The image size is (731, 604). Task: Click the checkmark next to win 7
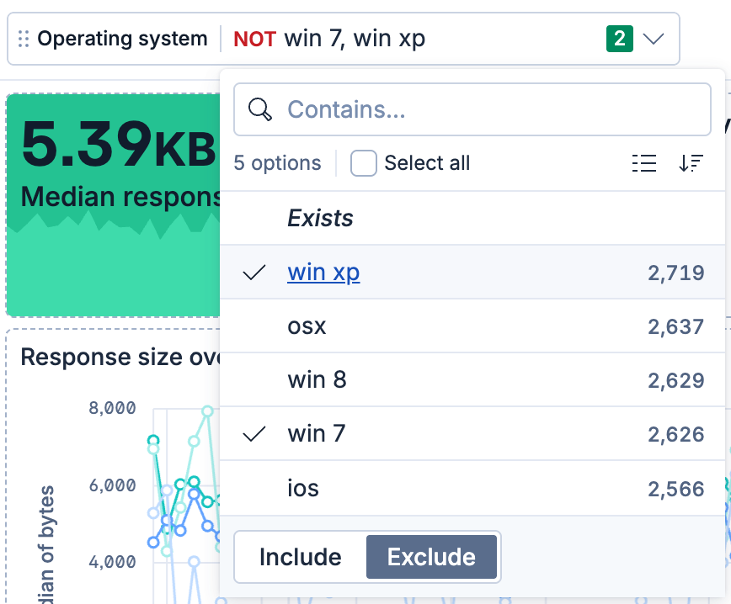tap(253, 433)
